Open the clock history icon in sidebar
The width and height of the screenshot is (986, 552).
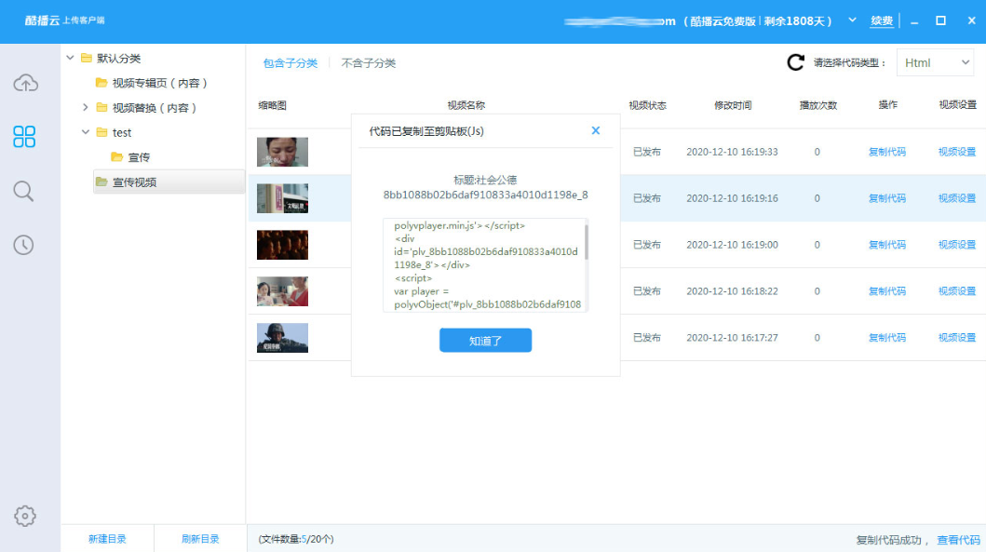click(x=24, y=245)
